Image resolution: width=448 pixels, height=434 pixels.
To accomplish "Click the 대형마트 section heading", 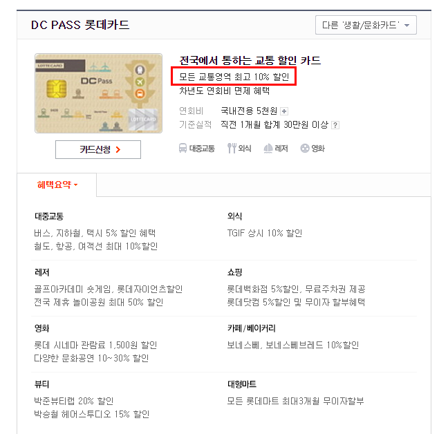I will pos(242,384).
